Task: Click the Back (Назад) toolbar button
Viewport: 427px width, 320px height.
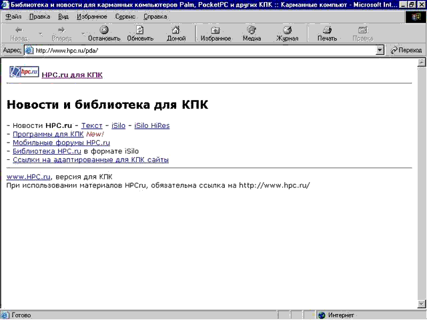Action: (x=19, y=33)
